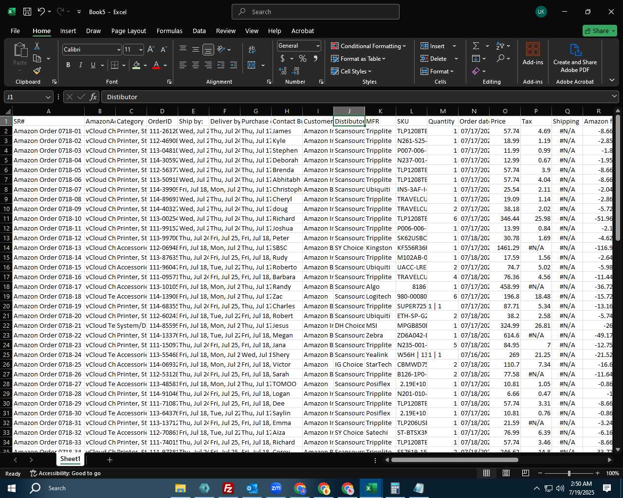Switch to the Page Layout tab

click(x=128, y=31)
